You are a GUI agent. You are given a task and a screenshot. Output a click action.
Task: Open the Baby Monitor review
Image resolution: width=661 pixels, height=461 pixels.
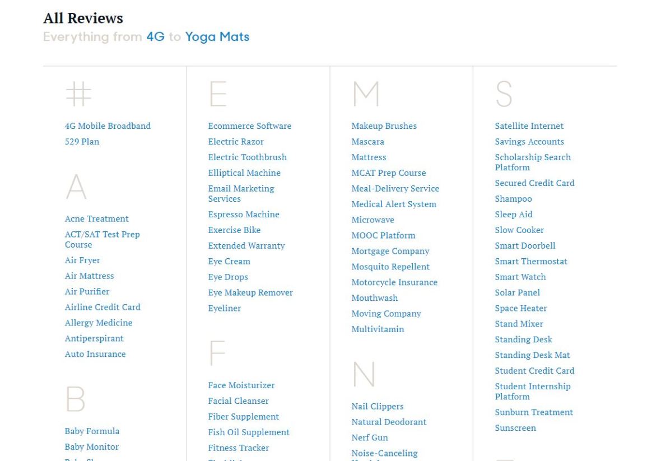92,447
